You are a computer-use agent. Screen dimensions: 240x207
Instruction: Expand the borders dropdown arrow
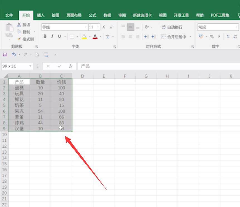click(77, 37)
